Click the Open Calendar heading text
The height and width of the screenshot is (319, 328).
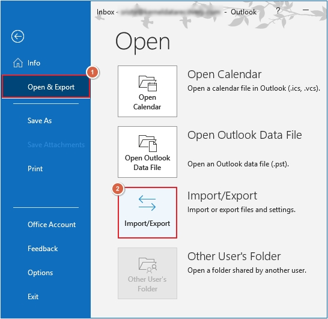pyautogui.click(x=224, y=74)
